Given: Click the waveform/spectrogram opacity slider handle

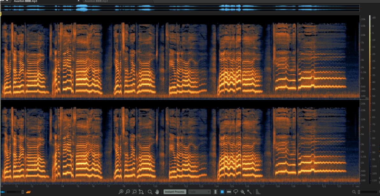Looking at the screenshot, I should coord(23,192).
